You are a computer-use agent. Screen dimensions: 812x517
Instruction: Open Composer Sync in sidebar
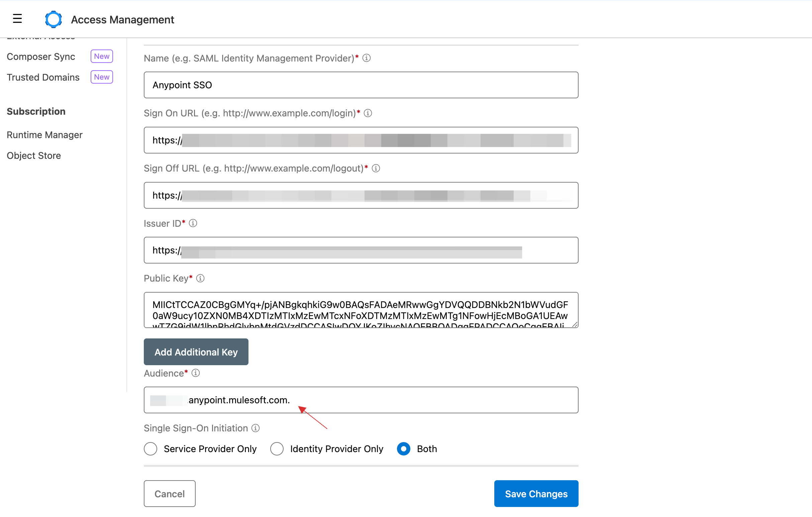(x=41, y=57)
